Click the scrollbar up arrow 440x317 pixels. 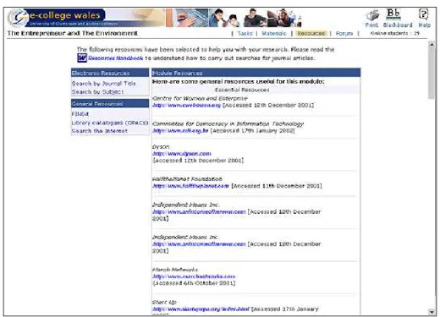[x=432, y=44]
